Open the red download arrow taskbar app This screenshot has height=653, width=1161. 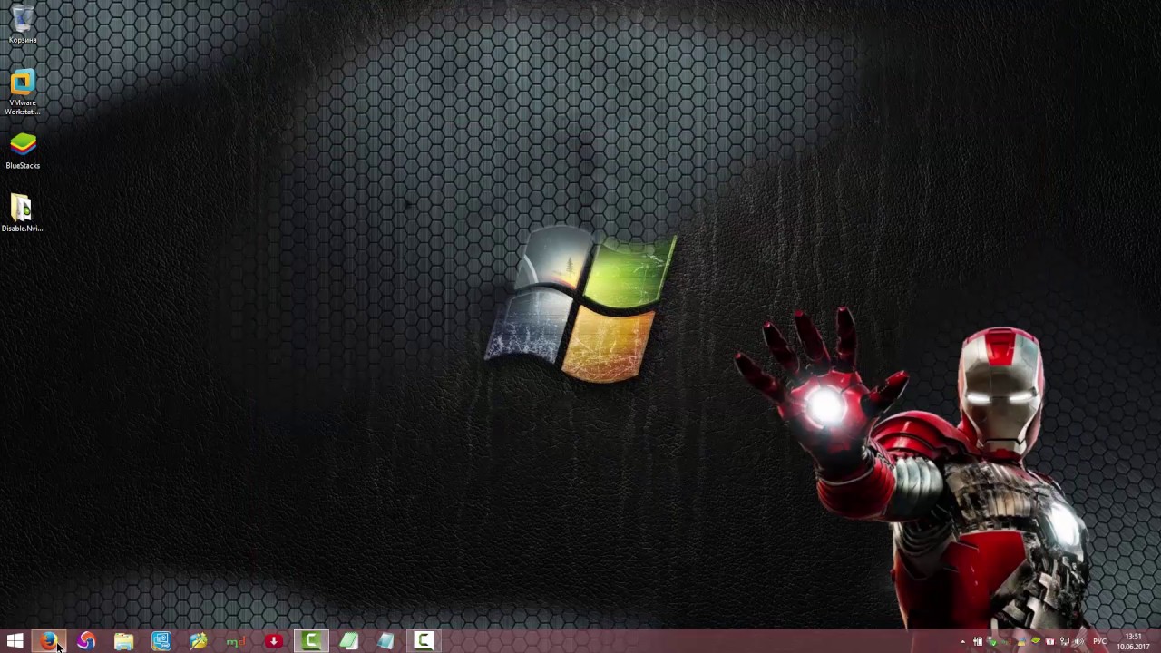273,642
